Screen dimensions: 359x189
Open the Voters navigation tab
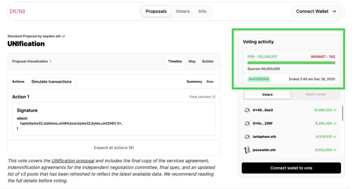pyautogui.click(x=183, y=11)
